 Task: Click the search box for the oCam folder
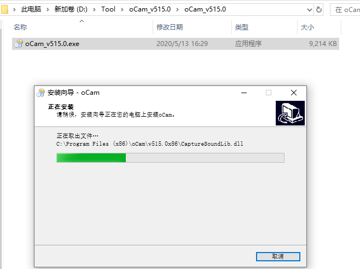345,10
